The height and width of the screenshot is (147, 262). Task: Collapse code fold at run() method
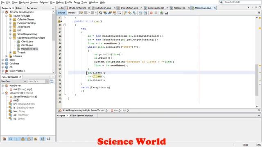point(65,25)
